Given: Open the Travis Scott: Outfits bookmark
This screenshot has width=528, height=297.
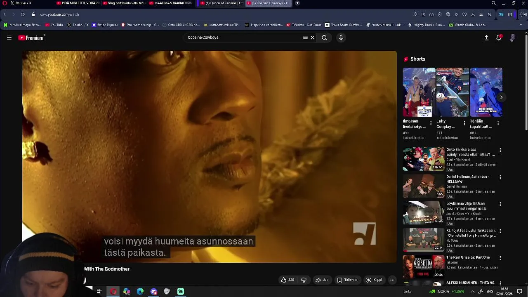Looking at the screenshot, I should pos(344,25).
